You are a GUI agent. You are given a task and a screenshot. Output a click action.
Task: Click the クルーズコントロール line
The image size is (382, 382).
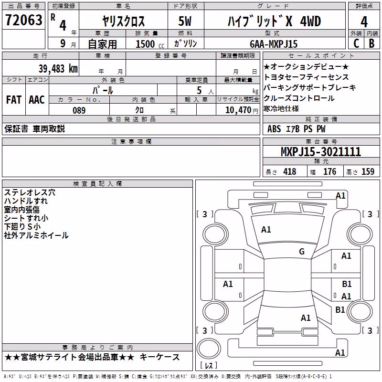(x=299, y=98)
